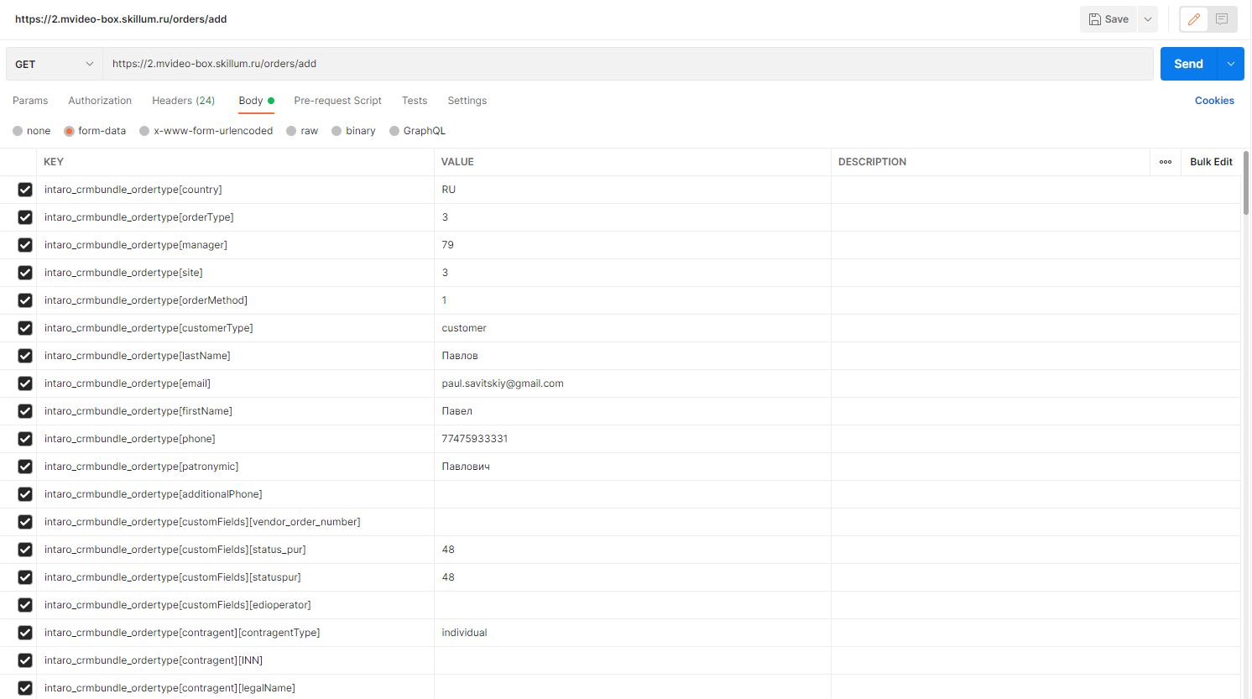Open the GET request method dropdown
This screenshot has height=699, width=1252.
tap(53, 63)
